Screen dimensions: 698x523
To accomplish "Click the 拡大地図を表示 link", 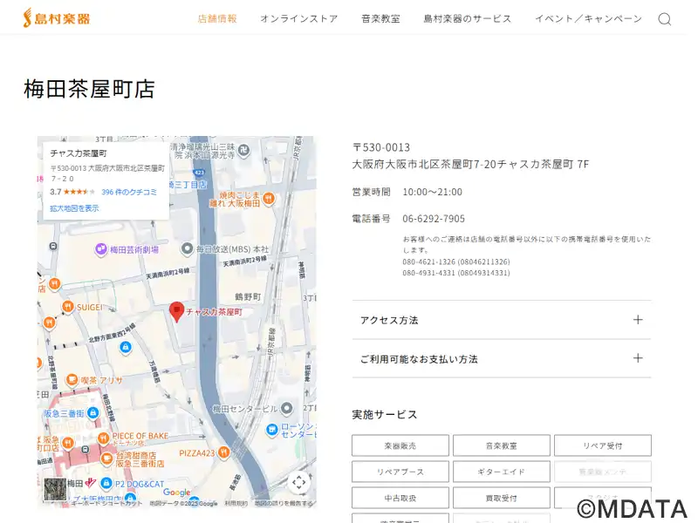I will (74, 208).
